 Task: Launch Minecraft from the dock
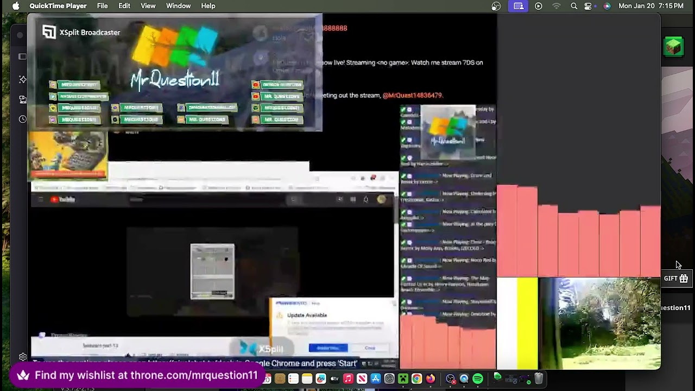[x=403, y=379]
